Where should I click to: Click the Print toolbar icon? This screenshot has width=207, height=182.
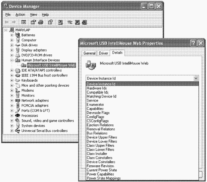[41, 22]
